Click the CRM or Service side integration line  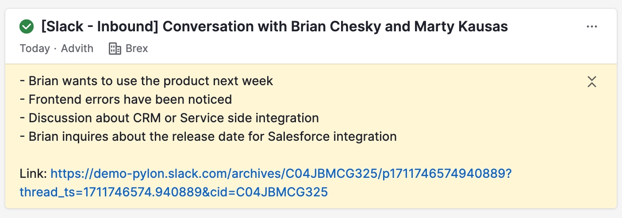click(169, 118)
